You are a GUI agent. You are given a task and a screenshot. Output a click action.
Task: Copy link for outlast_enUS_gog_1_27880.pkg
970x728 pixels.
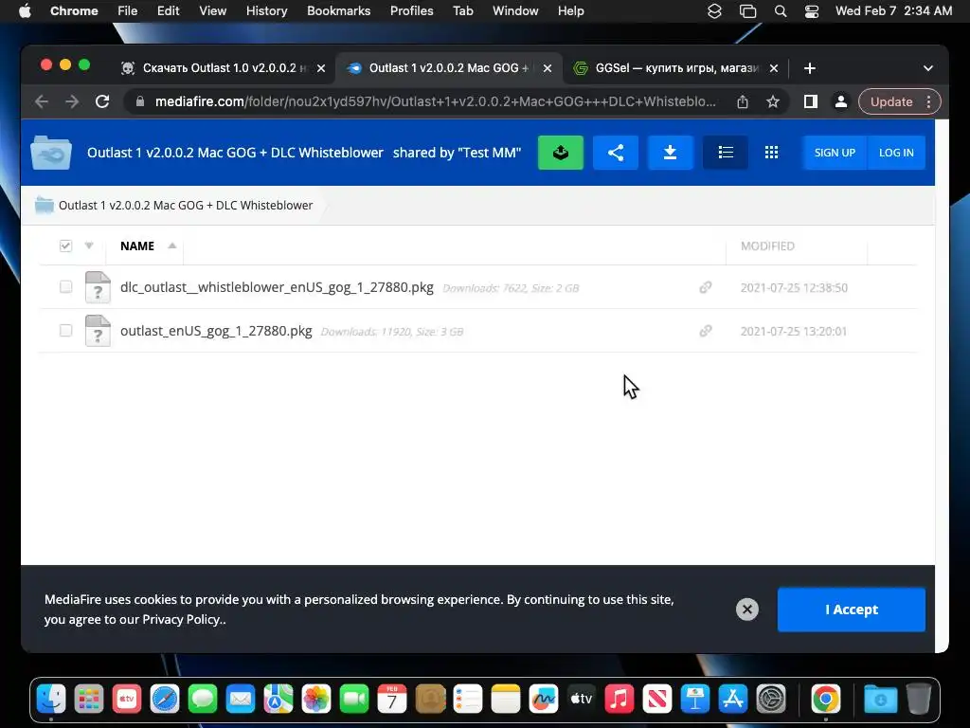click(705, 331)
